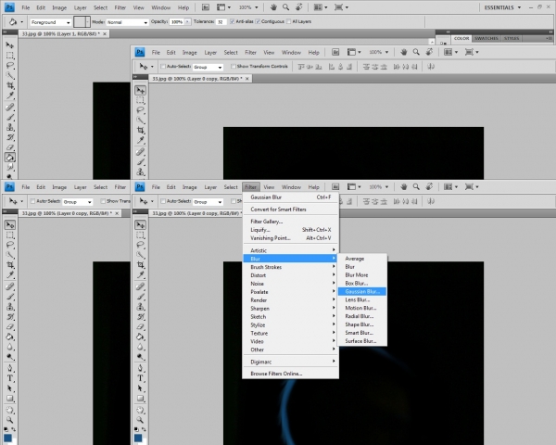Switch to the STYLES panel tab

[512, 38]
